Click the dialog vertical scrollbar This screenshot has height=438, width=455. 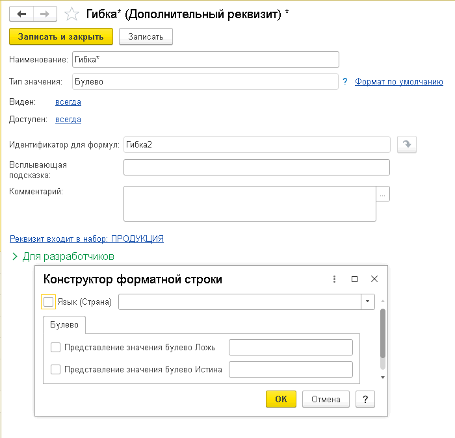383,333
